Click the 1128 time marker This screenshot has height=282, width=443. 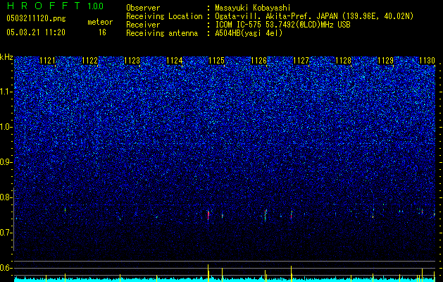pos(343,61)
